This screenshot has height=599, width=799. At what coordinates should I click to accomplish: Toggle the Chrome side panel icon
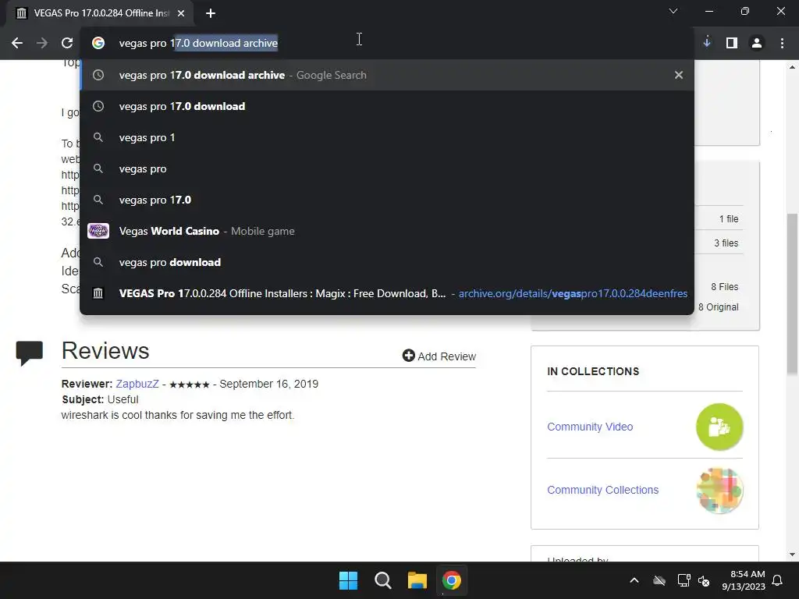(x=732, y=44)
